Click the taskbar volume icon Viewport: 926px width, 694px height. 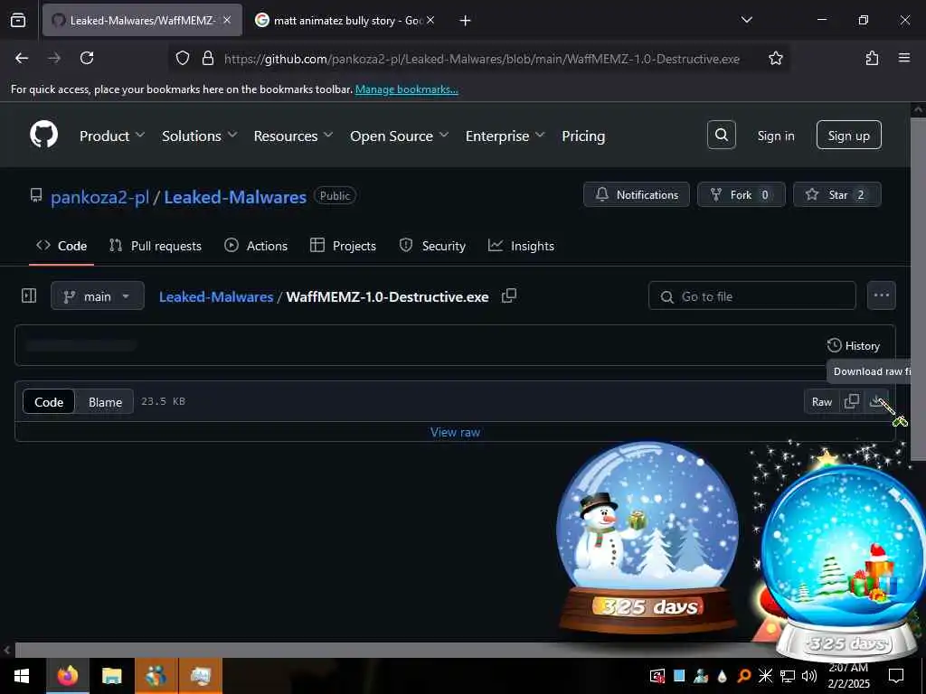coord(808,676)
